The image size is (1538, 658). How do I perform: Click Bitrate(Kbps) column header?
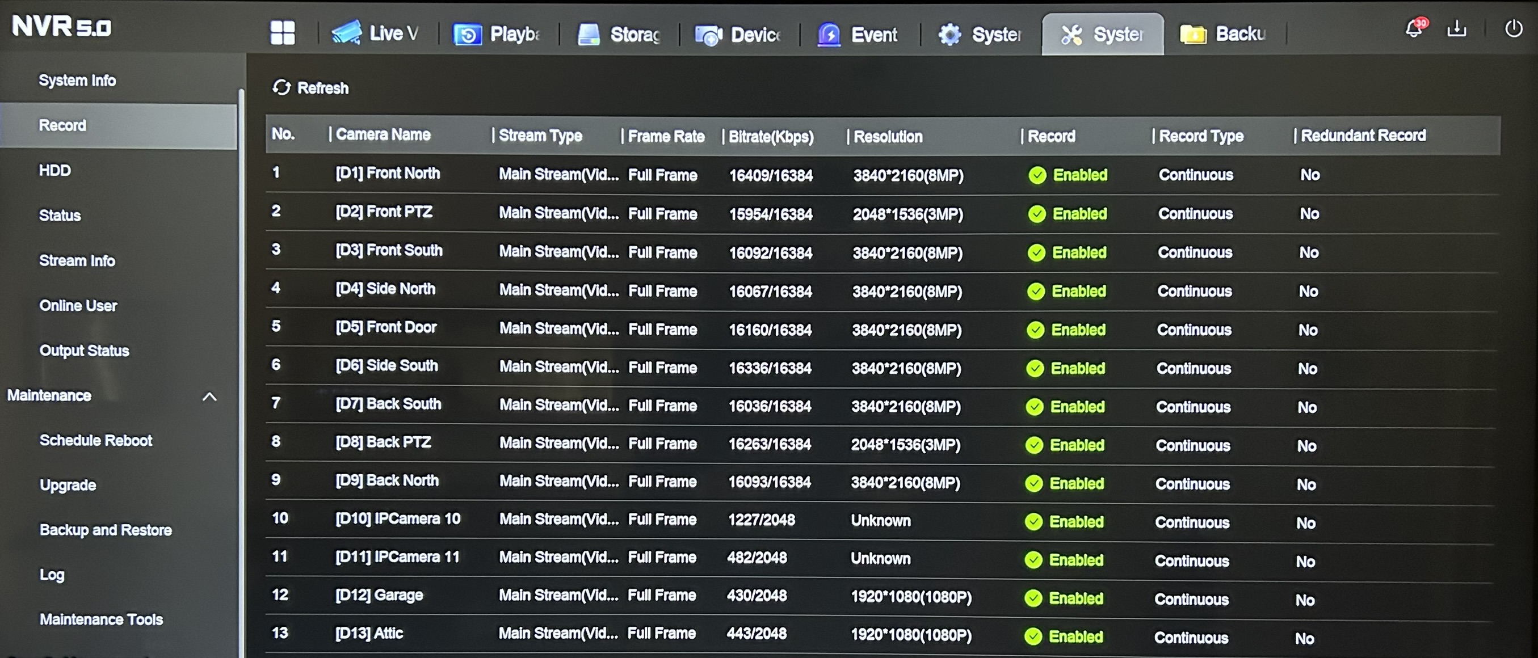tap(771, 137)
